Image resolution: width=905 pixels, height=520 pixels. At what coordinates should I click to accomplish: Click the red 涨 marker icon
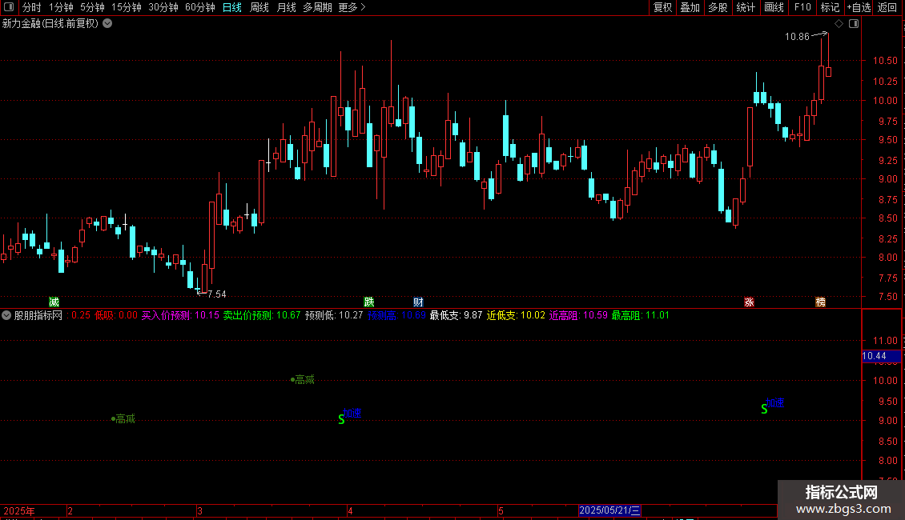tap(749, 302)
